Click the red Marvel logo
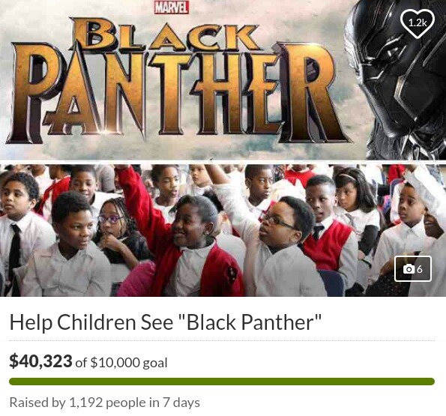The image size is (446, 416). coord(172,7)
